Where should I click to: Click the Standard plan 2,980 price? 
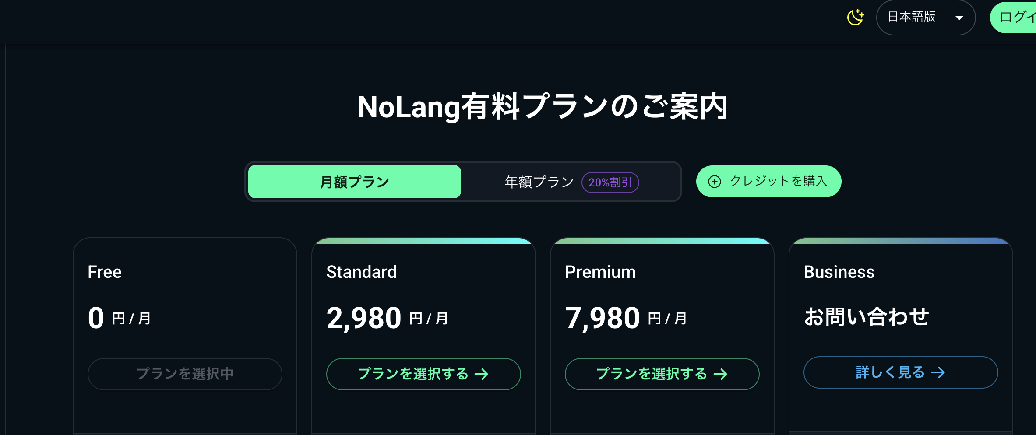click(364, 318)
